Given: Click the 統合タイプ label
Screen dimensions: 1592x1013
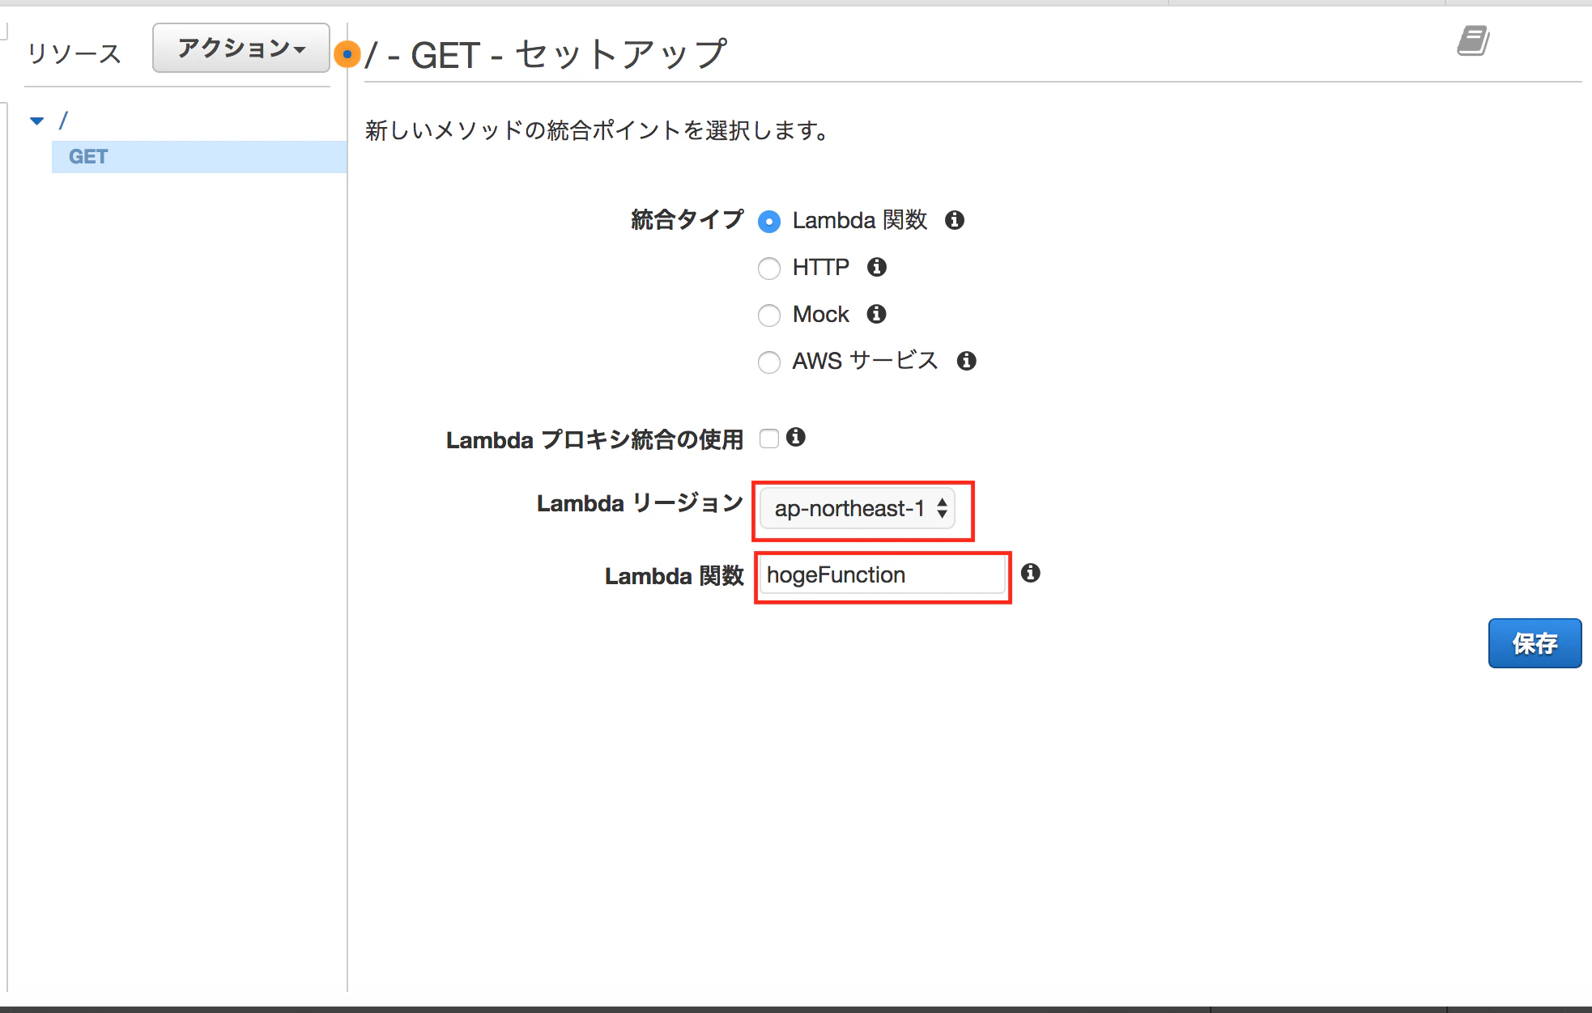Looking at the screenshot, I should point(687,220).
